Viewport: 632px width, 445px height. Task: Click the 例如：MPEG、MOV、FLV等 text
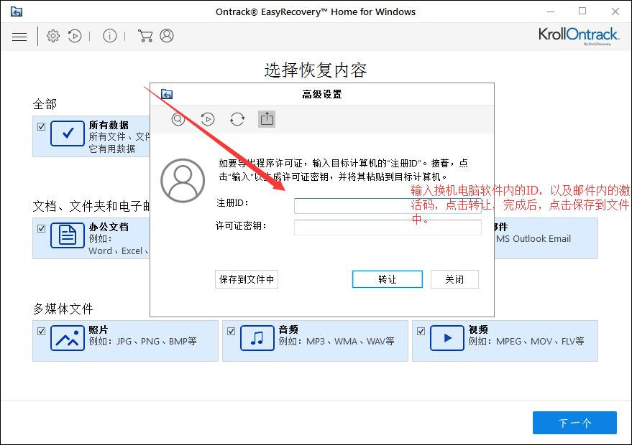click(x=526, y=341)
